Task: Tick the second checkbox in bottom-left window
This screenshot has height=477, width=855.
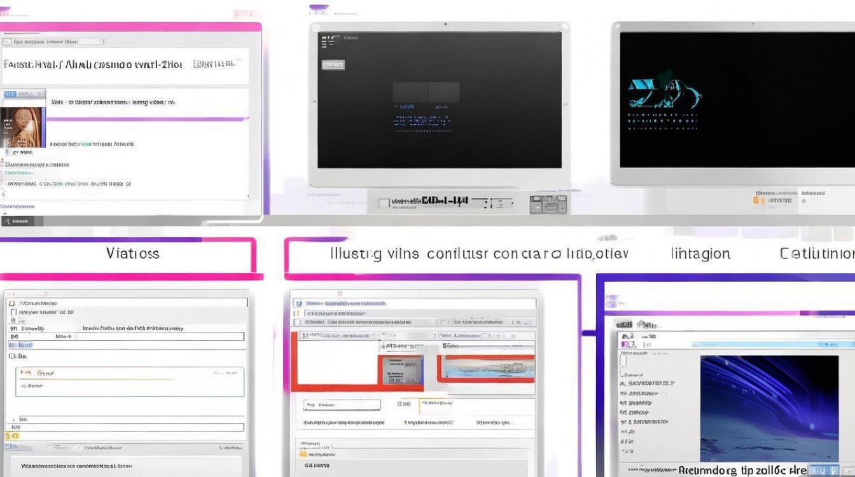Action: click(13, 312)
